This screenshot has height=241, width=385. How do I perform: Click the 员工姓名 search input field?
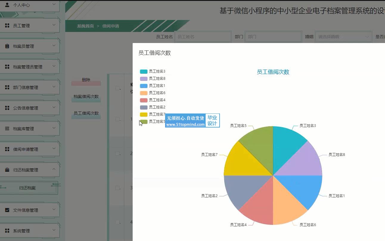203,37
